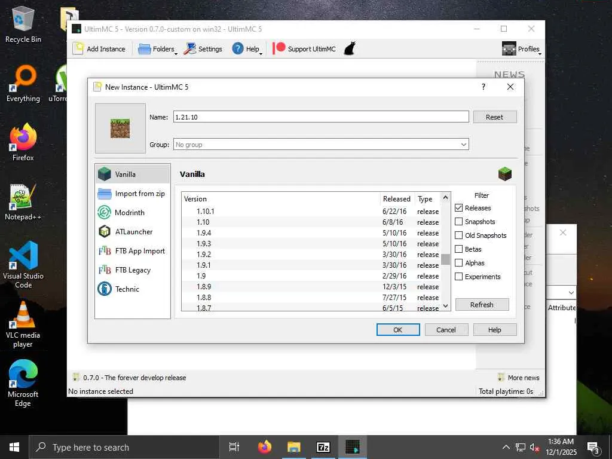The image size is (612, 459).
Task: Select the FTB Legacy page
Action: point(133,270)
